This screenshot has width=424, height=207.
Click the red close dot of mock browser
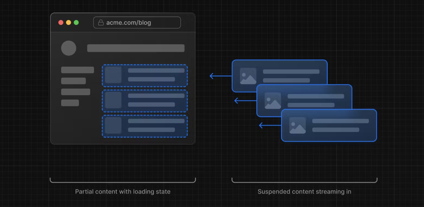coord(61,23)
